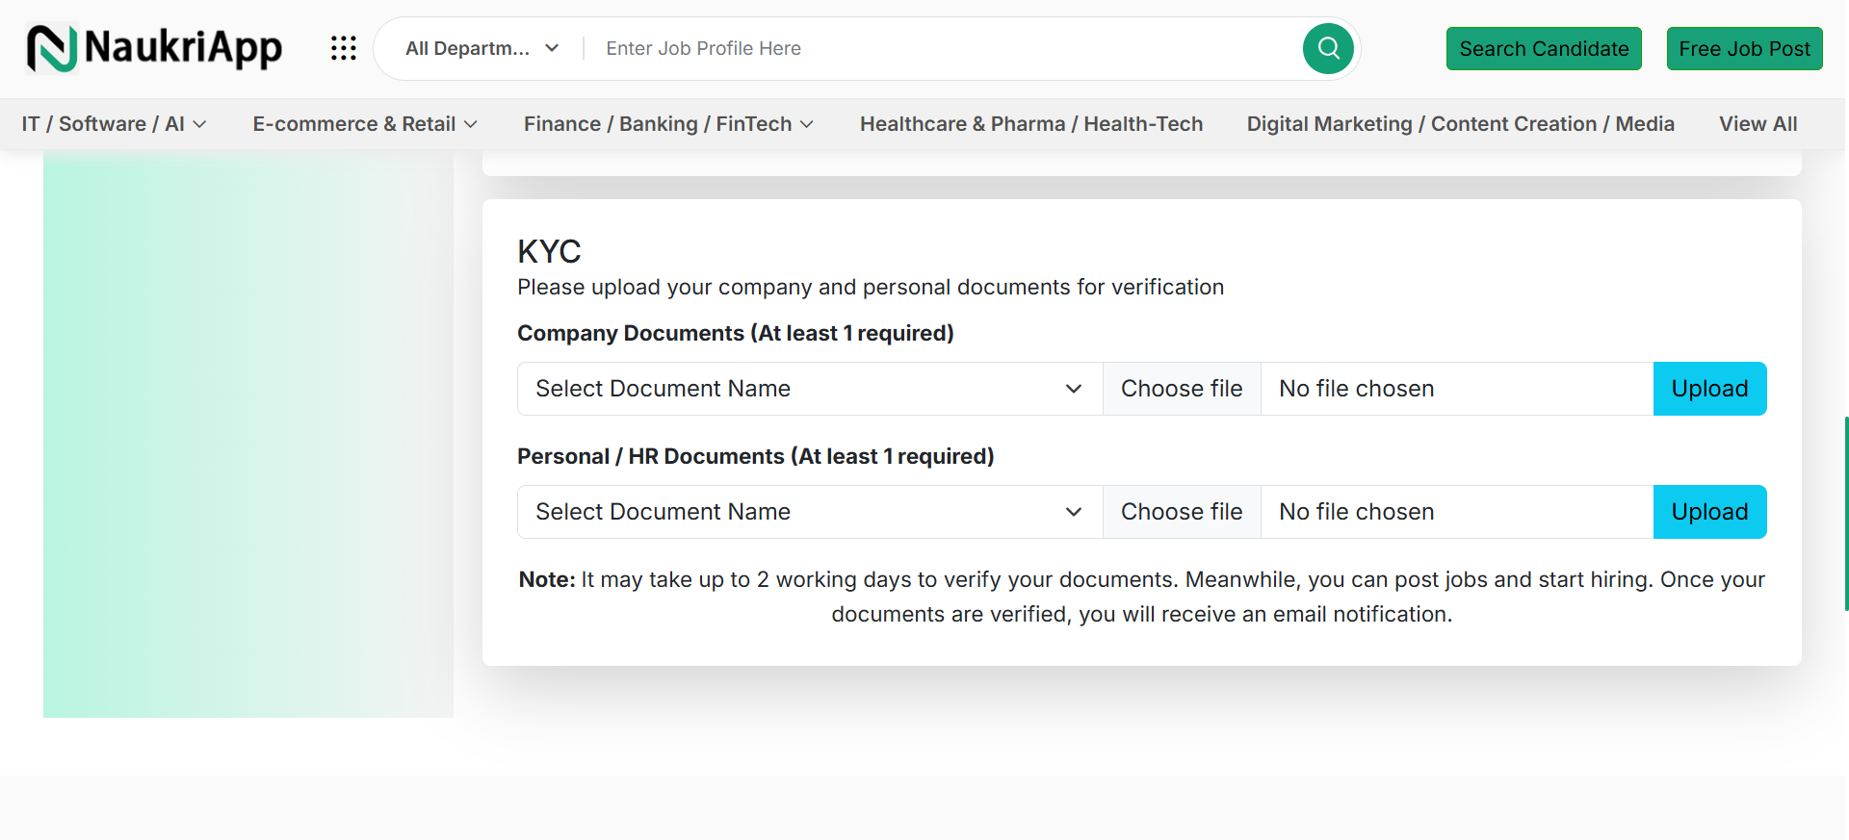Choose file for Personal / HR Documents
This screenshot has width=1849, height=840.
(x=1182, y=512)
